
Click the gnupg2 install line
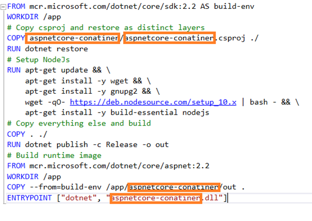[x=92, y=92]
